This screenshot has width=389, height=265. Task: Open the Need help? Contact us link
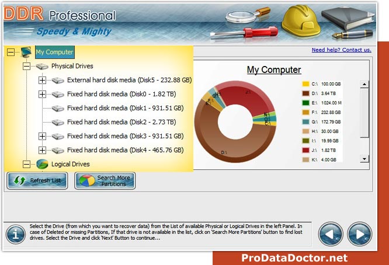click(341, 50)
